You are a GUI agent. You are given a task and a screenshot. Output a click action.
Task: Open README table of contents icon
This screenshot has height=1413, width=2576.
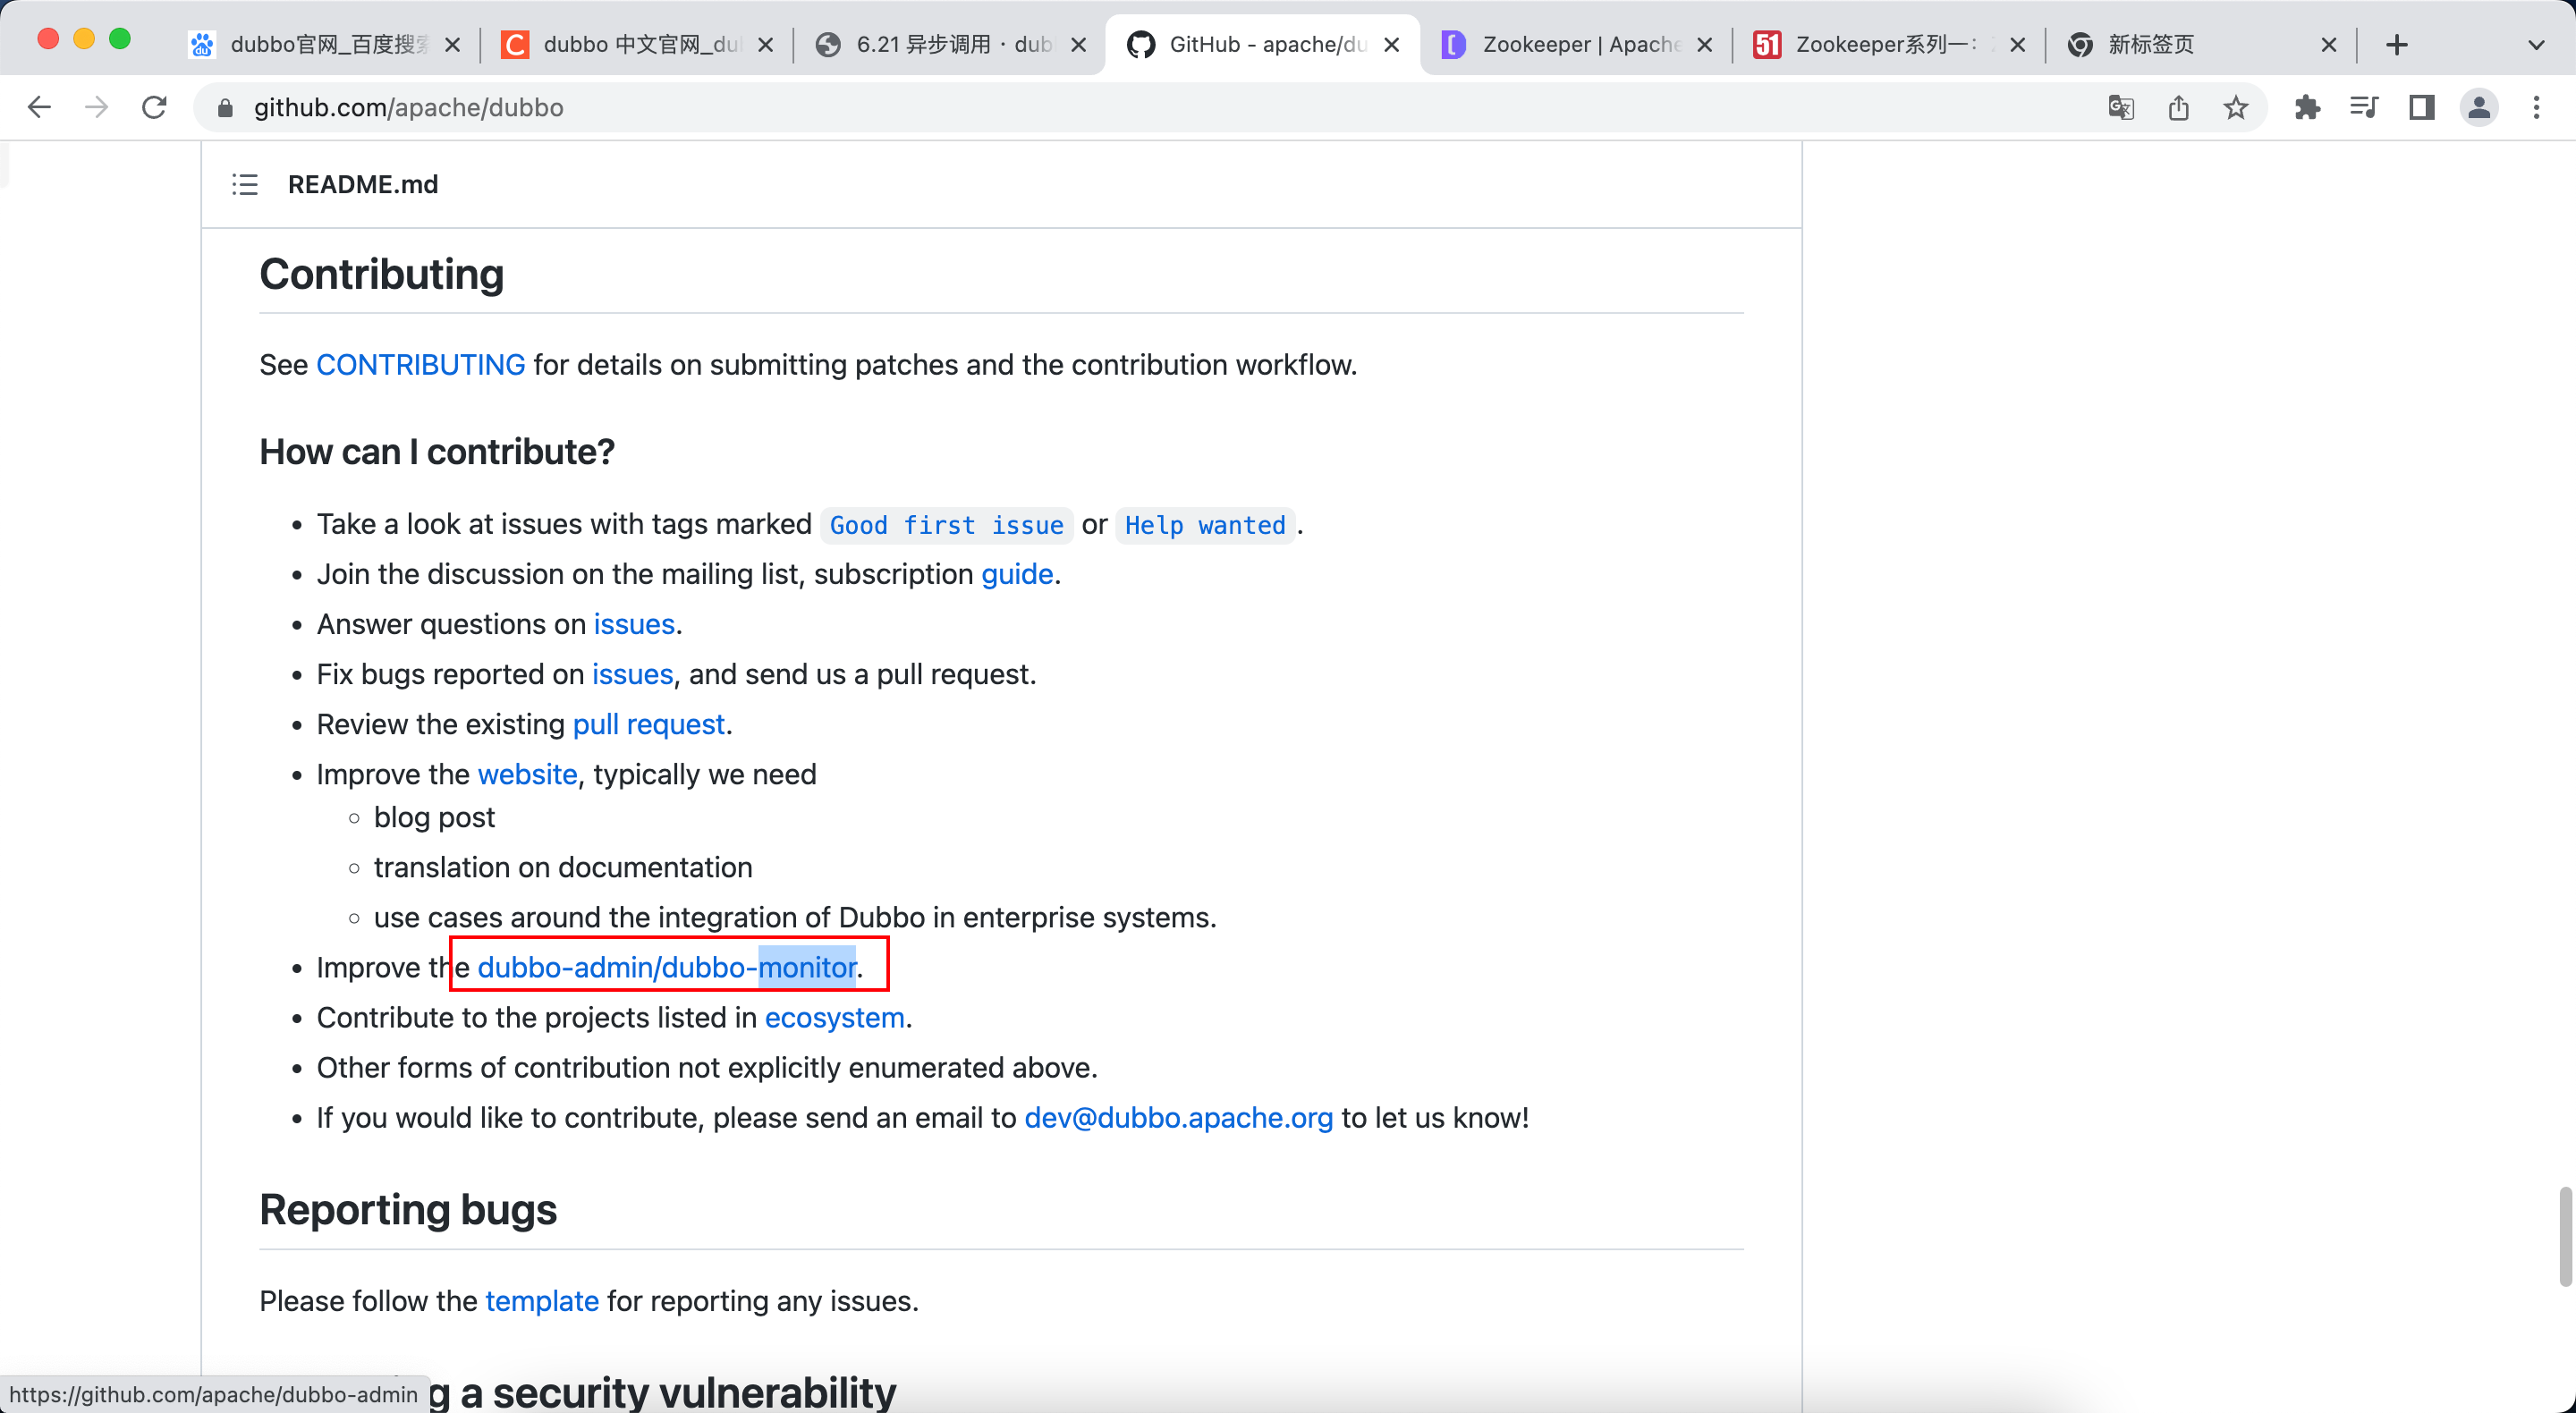point(245,184)
